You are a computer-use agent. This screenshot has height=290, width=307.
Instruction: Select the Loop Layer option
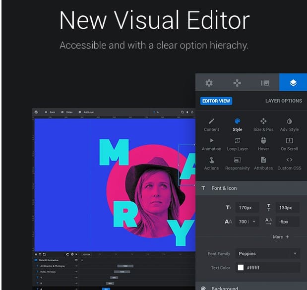coord(238,144)
